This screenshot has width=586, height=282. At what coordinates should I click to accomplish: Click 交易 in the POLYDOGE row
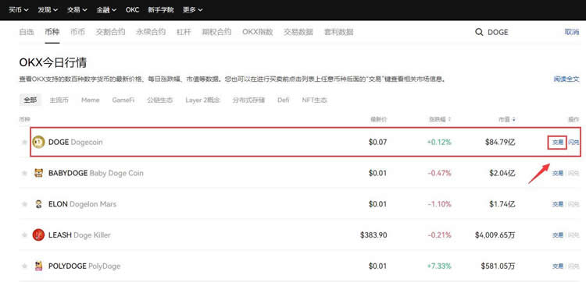coord(558,266)
